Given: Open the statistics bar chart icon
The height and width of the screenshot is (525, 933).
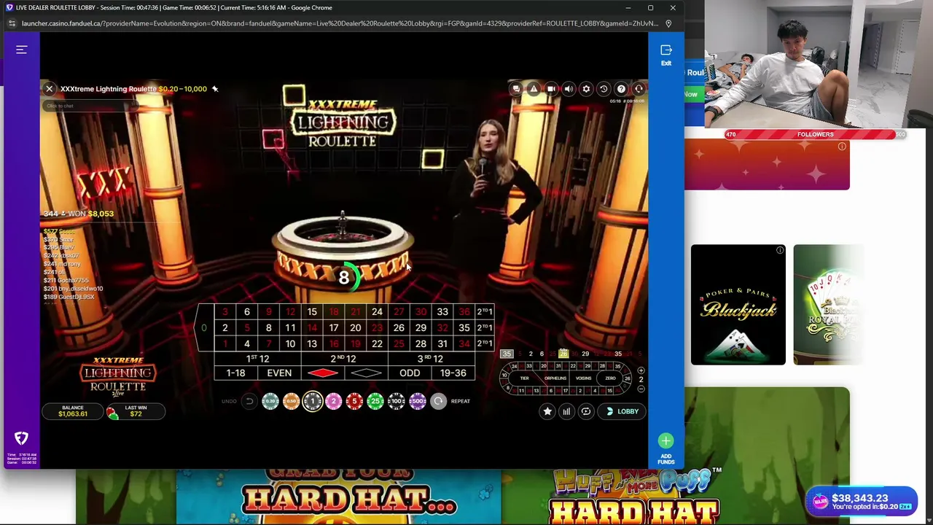Looking at the screenshot, I should (566, 411).
